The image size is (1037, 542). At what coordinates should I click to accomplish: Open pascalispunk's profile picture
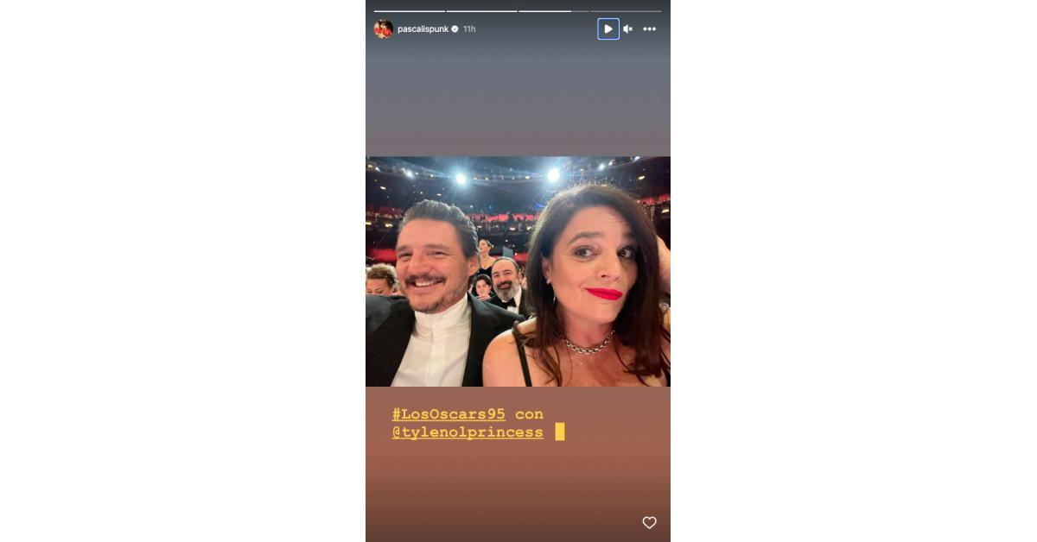pos(384,28)
